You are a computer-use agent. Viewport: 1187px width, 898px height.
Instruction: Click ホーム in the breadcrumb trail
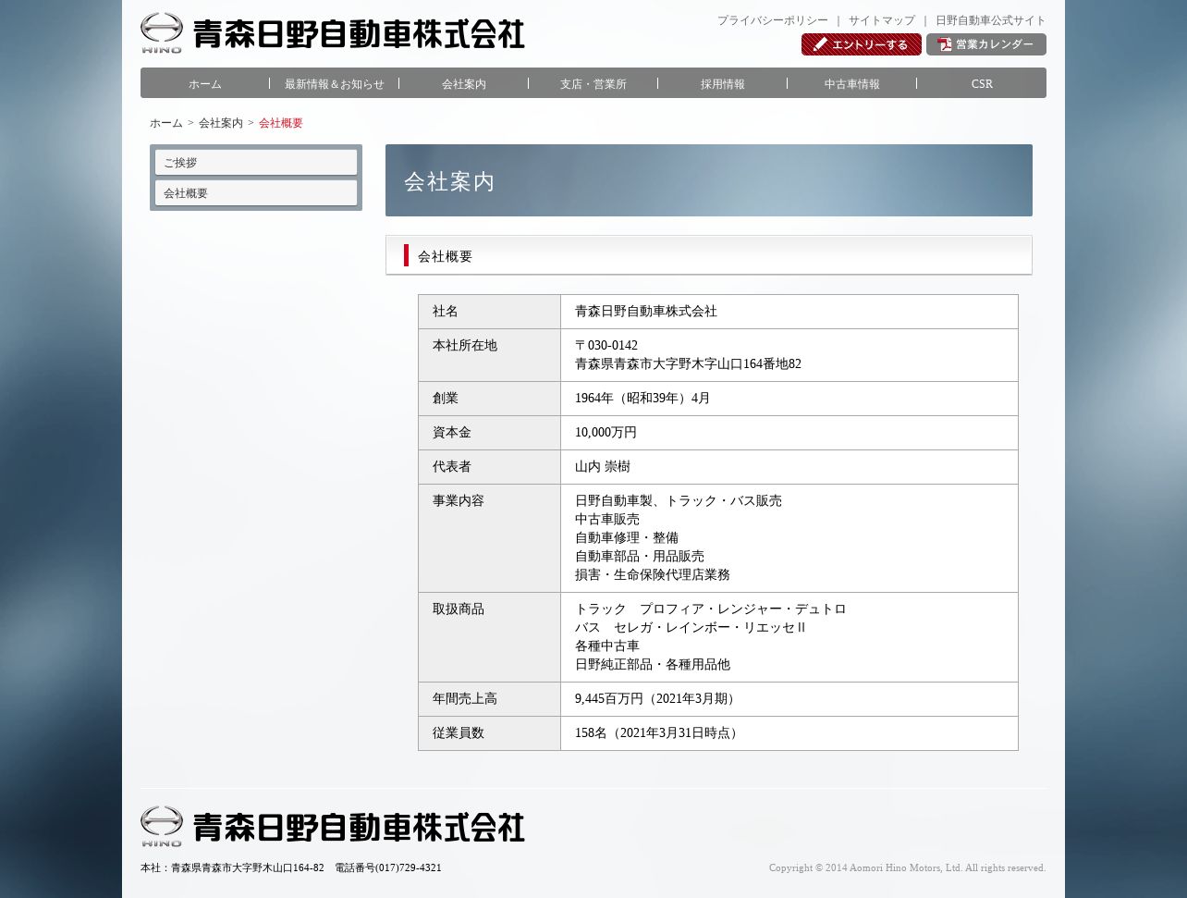pyautogui.click(x=166, y=123)
